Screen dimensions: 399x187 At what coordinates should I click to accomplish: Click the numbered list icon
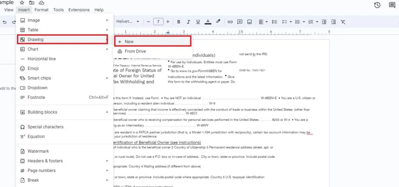click(311, 22)
